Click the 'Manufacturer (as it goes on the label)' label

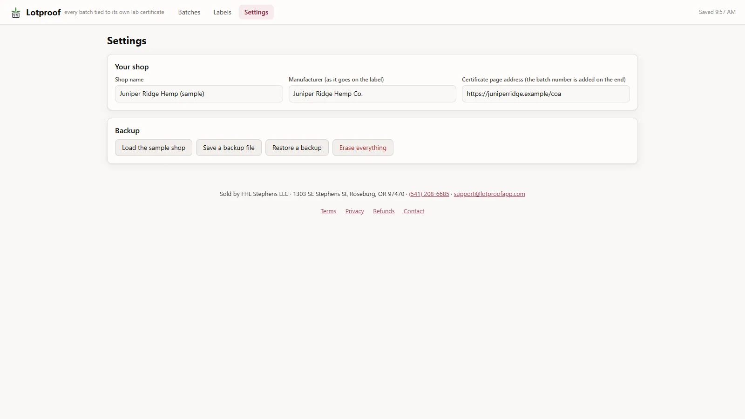(336, 80)
